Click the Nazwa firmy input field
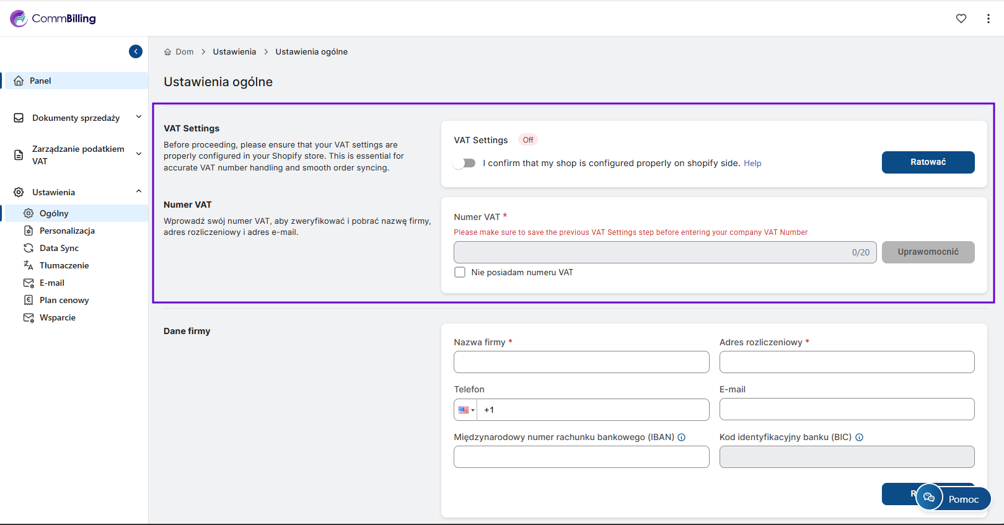 [x=581, y=362]
